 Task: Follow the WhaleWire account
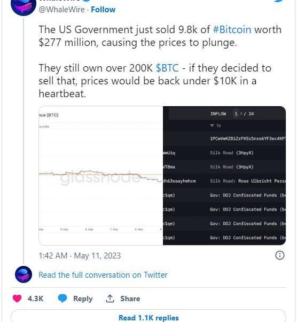pos(103,10)
